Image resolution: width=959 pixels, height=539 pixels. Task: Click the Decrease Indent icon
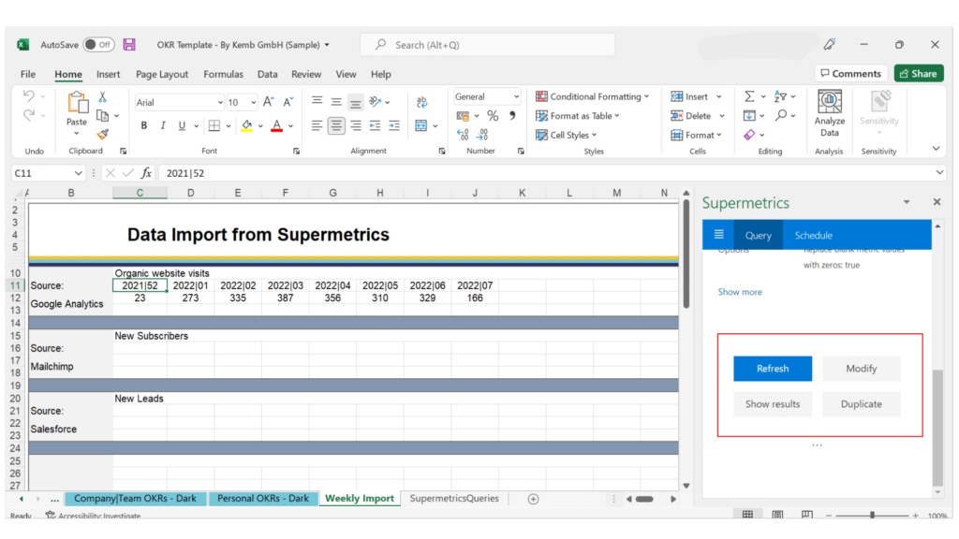375,125
